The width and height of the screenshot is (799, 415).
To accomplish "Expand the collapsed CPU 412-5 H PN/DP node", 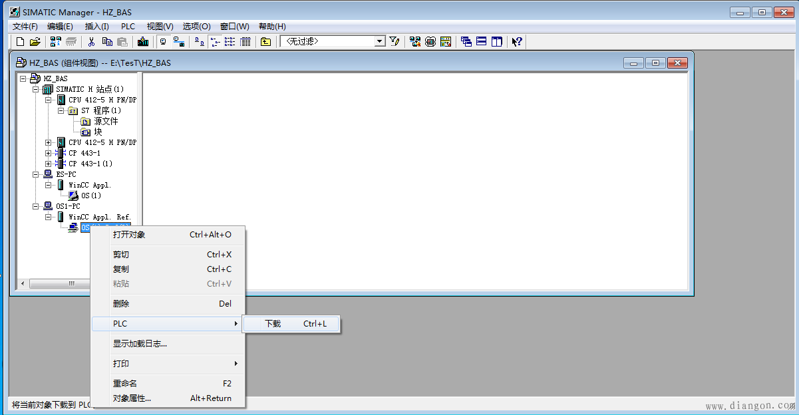I will pos(49,142).
